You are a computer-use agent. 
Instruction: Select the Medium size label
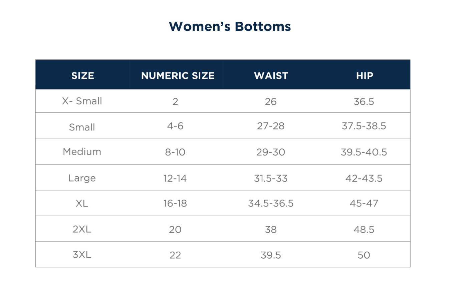tap(82, 152)
